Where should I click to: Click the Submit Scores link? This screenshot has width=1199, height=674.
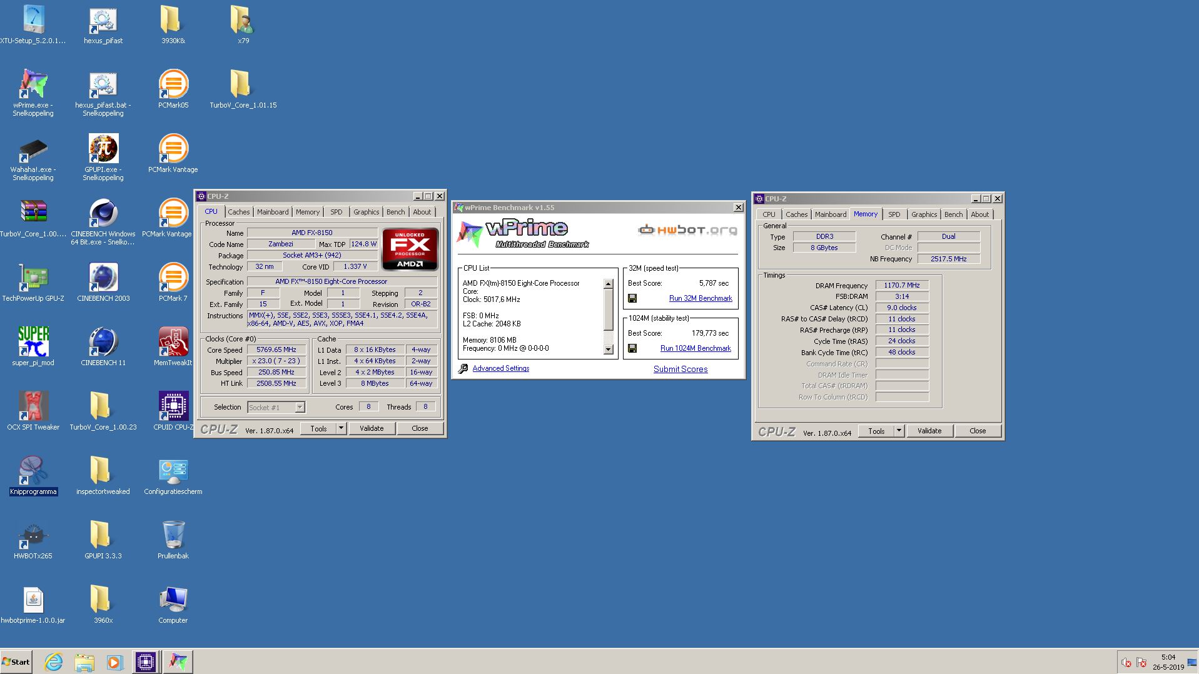coord(680,369)
